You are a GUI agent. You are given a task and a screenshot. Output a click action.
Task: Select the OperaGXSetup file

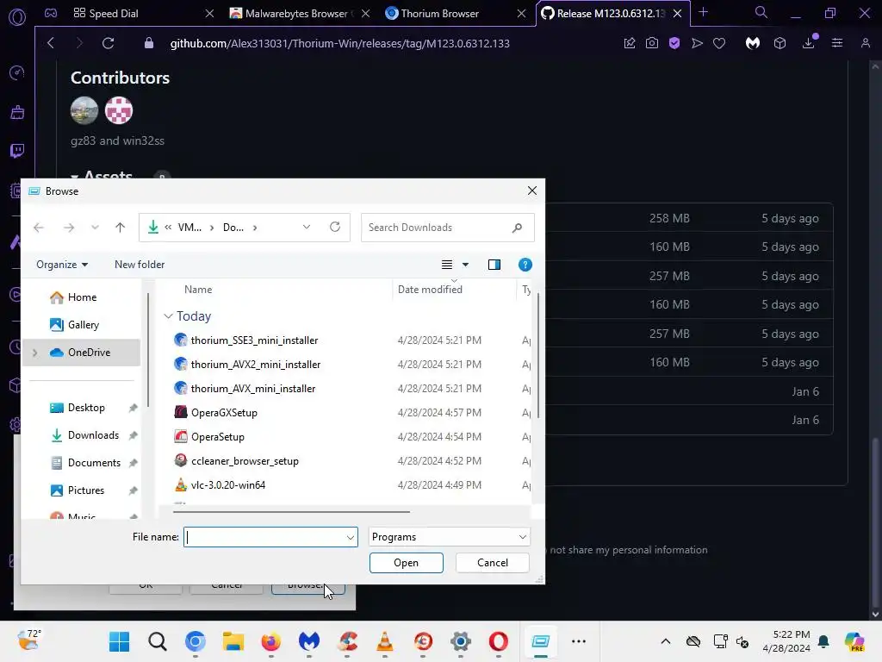pos(224,413)
